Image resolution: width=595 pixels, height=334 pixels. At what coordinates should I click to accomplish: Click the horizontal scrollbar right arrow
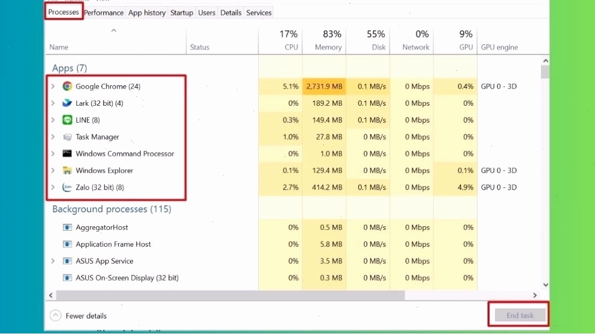(535, 295)
